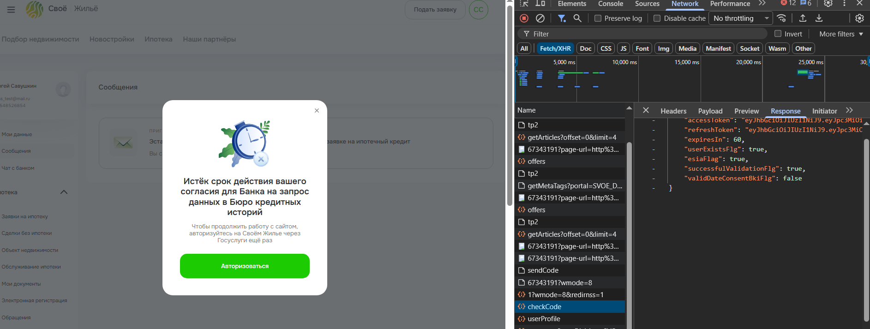Open the Headers tab of the request
Viewport: 870px width, 329px height.
[673, 111]
